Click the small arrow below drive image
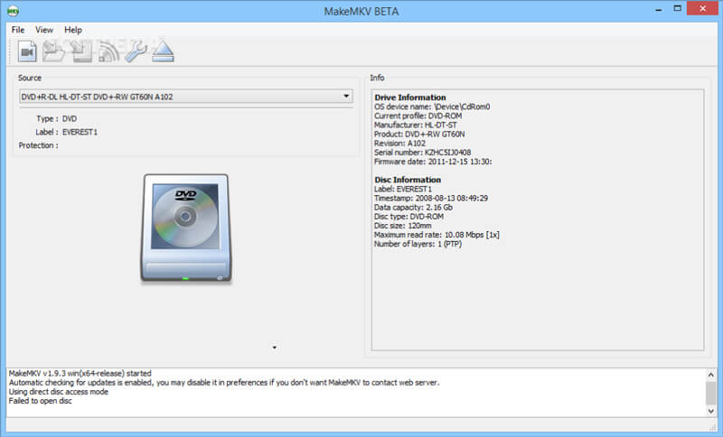This screenshot has height=437, width=723. point(274,347)
